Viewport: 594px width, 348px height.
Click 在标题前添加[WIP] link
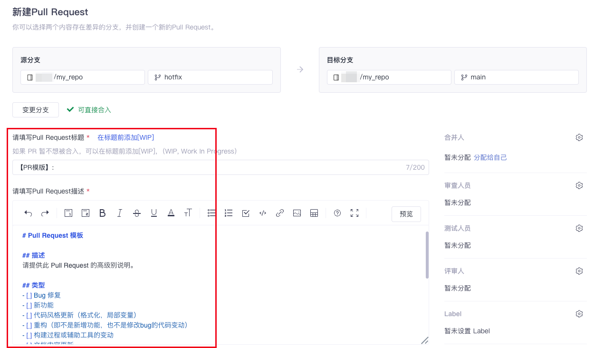tap(125, 137)
